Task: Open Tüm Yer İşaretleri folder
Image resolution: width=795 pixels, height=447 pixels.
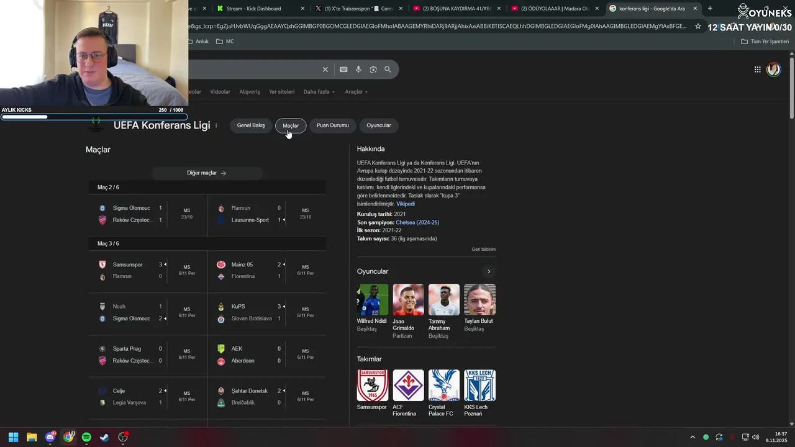Action: pos(765,42)
